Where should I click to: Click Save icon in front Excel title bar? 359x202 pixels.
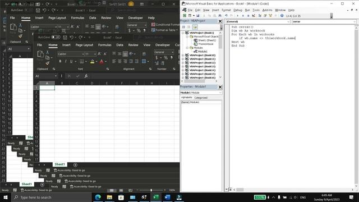pos(65,38)
